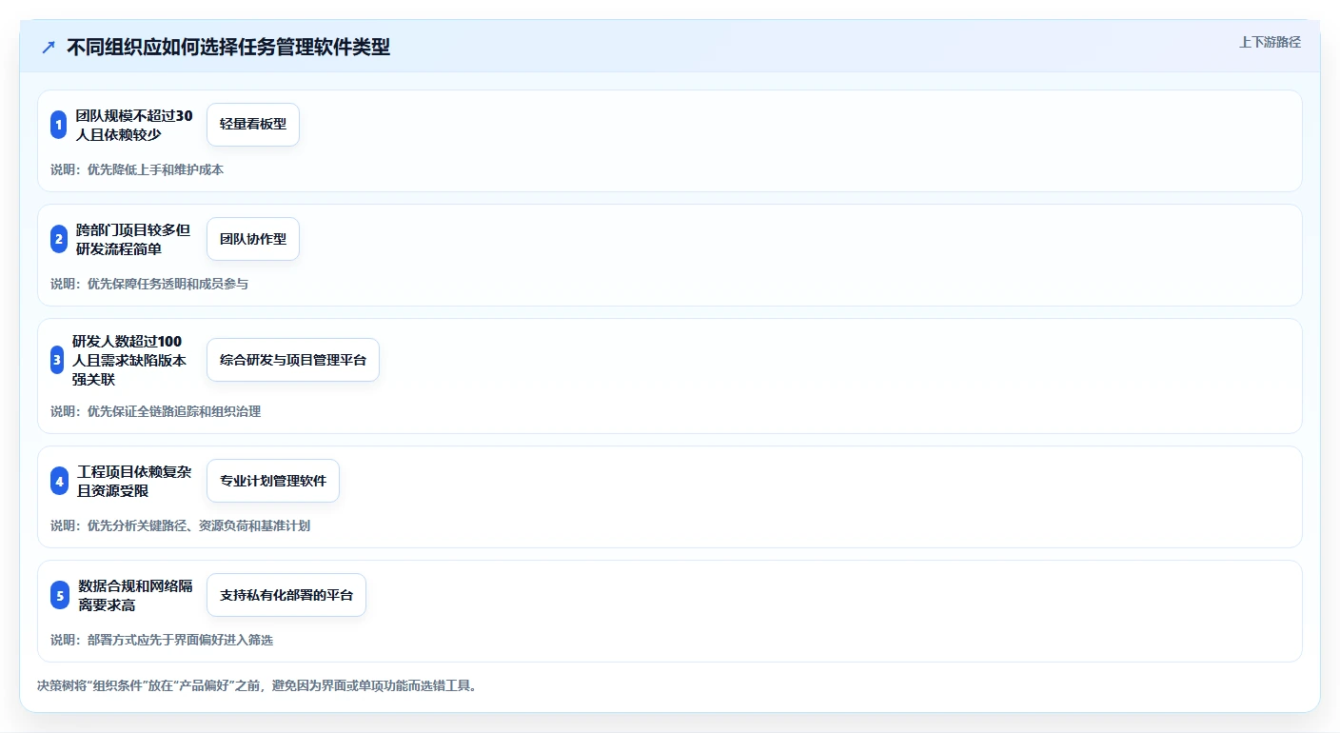
Task: Select step number 1 badge
Action: pos(58,125)
